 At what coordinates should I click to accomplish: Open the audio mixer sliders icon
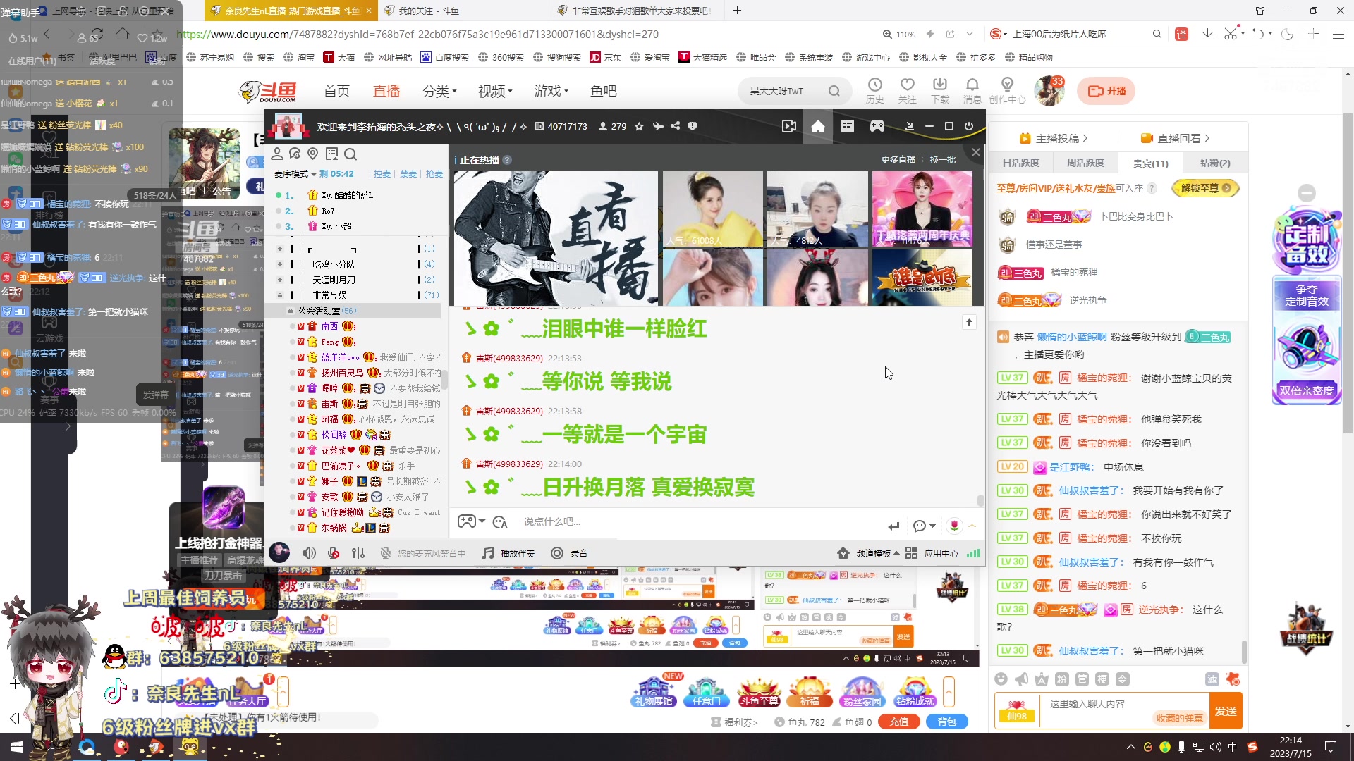tap(358, 553)
